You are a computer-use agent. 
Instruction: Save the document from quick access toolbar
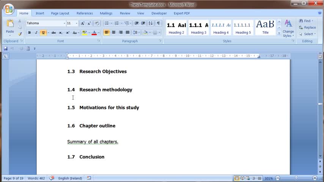[6, 49]
